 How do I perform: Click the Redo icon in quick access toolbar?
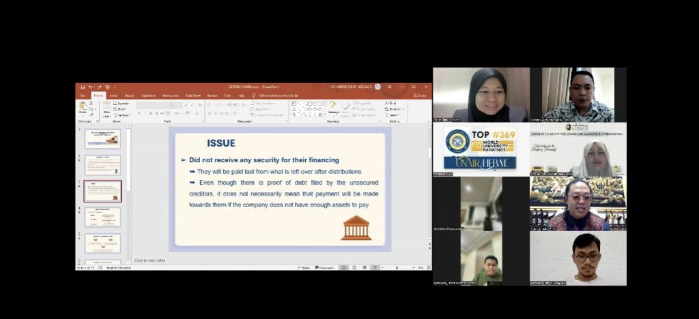[x=99, y=87]
